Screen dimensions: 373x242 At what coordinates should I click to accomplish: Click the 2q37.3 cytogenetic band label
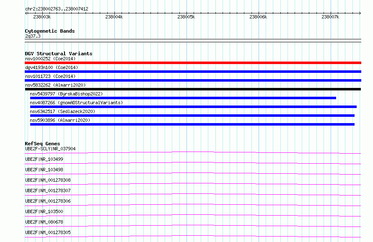click(x=33, y=36)
